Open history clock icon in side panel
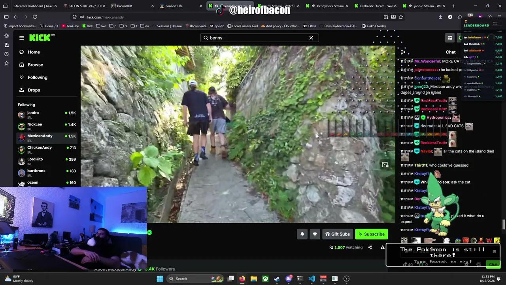Image resolution: width=506 pixels, height=285 pixels. coord(6,54)
